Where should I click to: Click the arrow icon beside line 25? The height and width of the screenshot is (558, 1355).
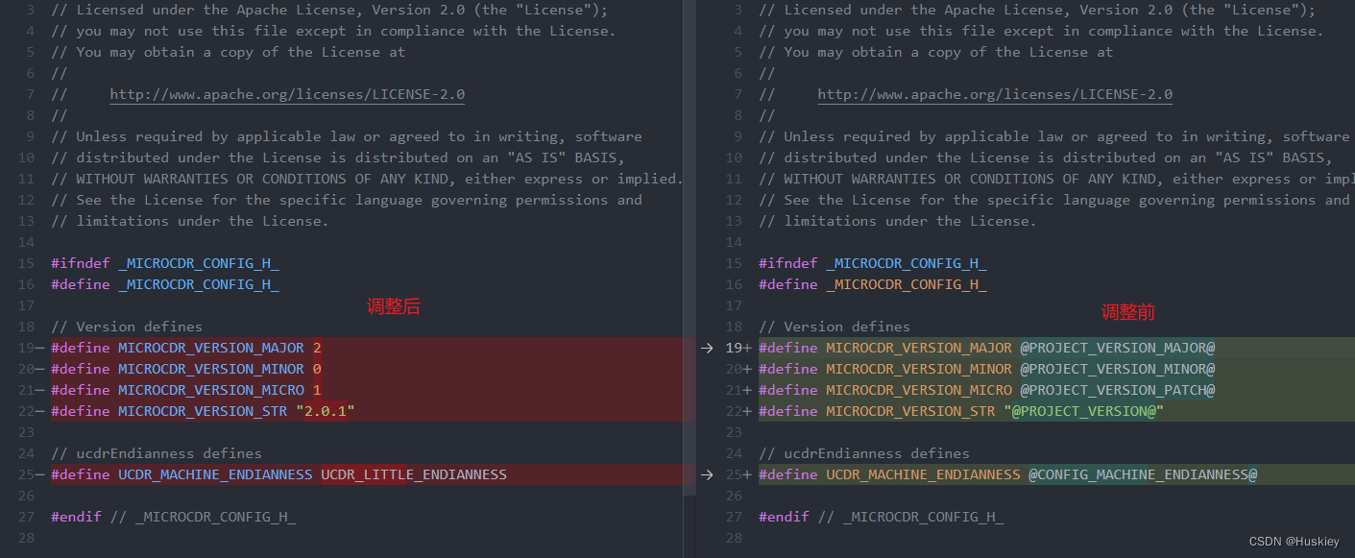coord(707,474)
